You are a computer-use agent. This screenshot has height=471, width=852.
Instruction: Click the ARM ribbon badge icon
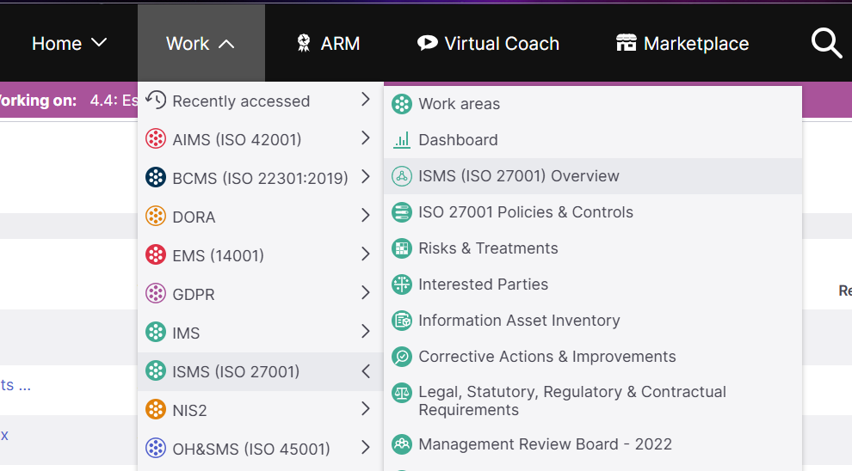[304, 43]
